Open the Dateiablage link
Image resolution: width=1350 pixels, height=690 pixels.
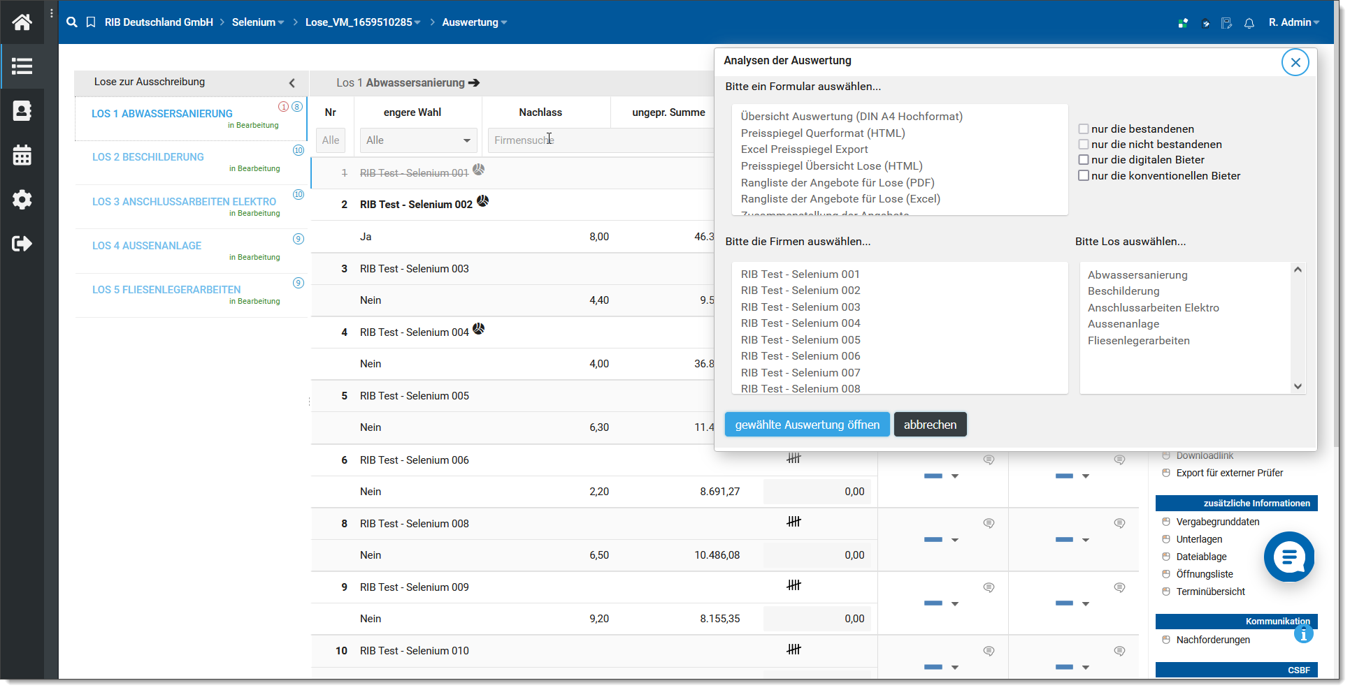coord(1201,557)
